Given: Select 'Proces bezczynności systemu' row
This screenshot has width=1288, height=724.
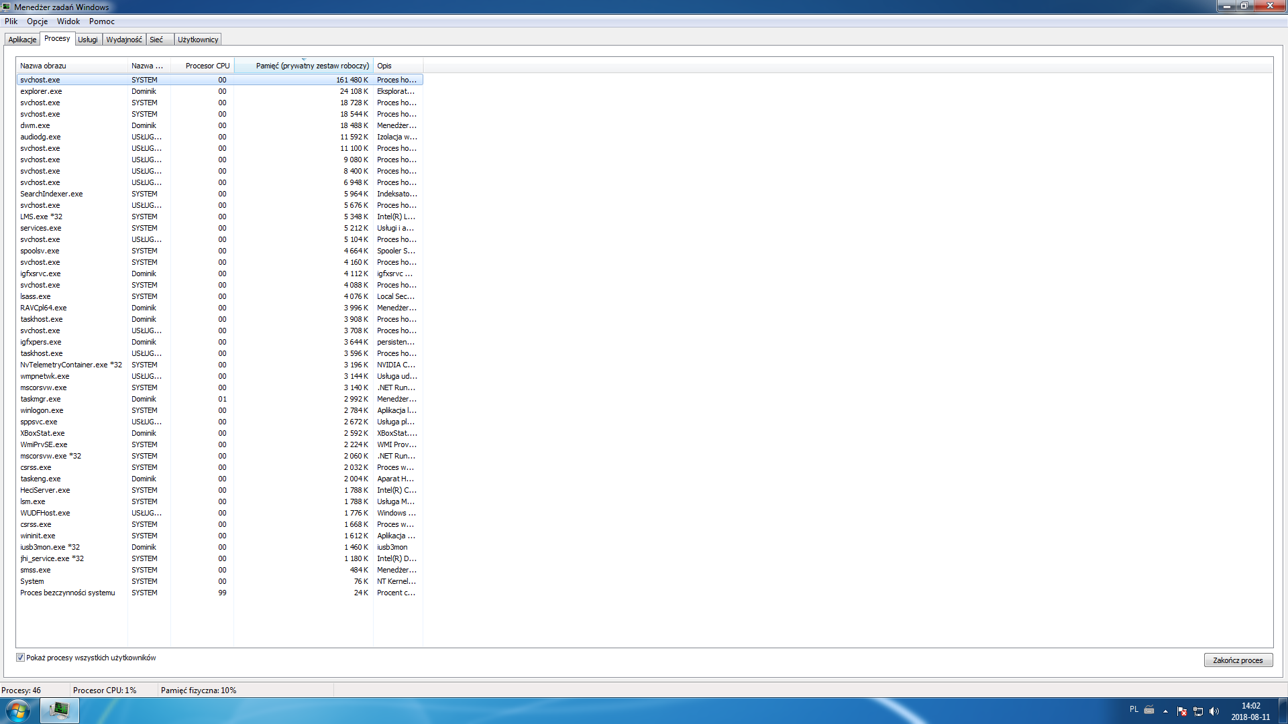Looking at the screenshot, I should (x=219, y=593).
